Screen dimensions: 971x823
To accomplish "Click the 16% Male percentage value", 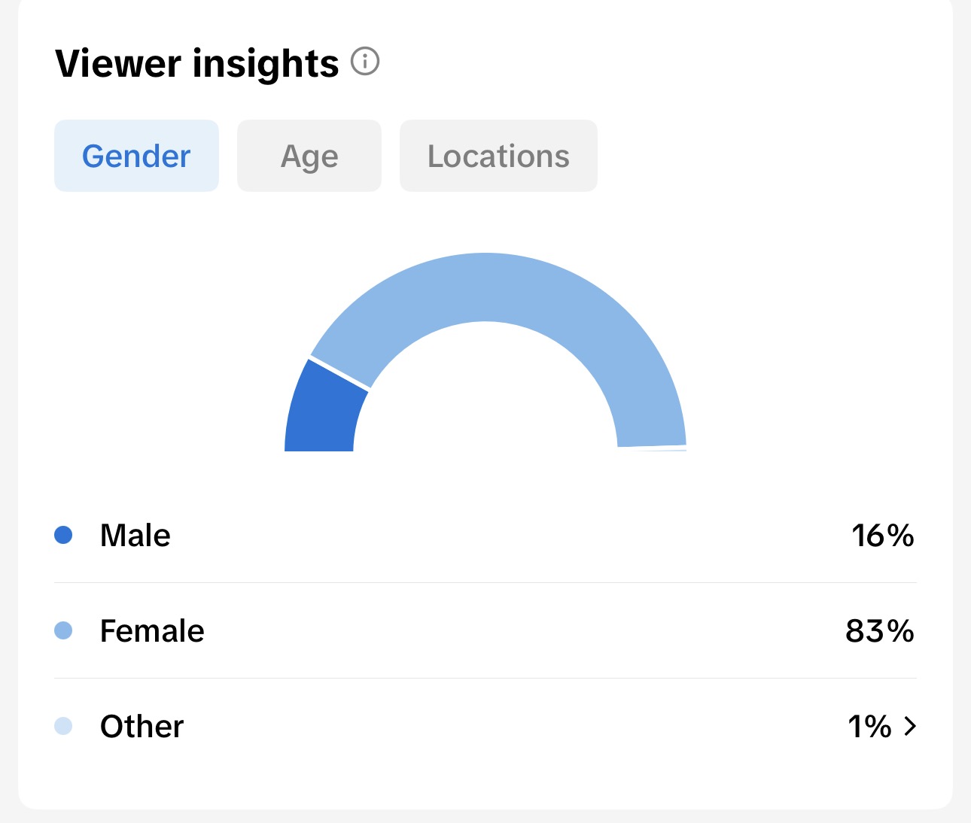I will 883,536.
